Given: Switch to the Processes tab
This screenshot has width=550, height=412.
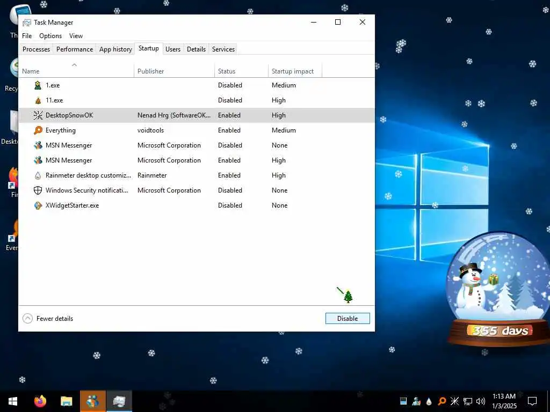Looking at the screenshot, I should (x=36, y=49).
